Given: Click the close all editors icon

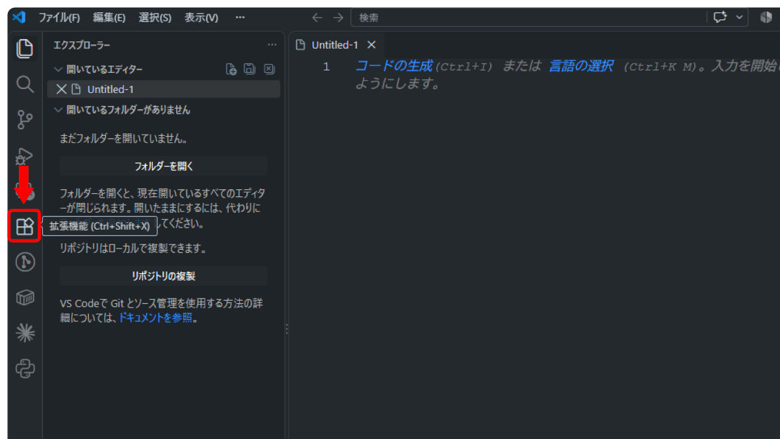Looking at the screenshot, I should [269, 69].
